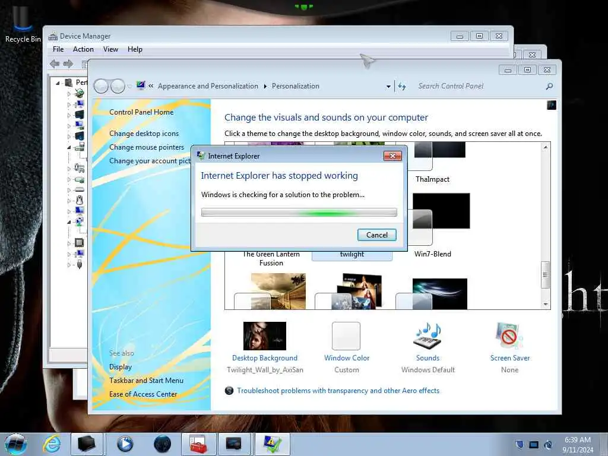Open Taskbar and Start Menu link
Image resolution: width=608 pixels, height=456 pixels.
(x=146, y=381)
